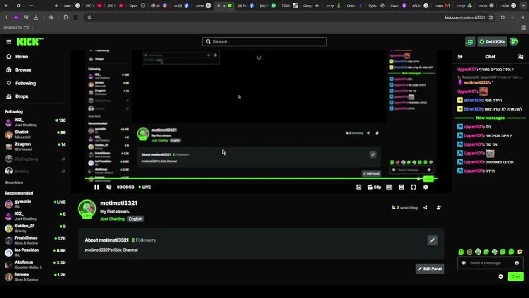This screenshot has height=298, width=529.
Task: Open Drops in sidebar
Action: point(17,96)
